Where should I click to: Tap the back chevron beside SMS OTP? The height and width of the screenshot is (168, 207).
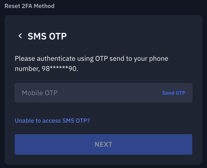coord(20,36)
